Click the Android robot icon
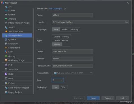 (x=6, y=19)
